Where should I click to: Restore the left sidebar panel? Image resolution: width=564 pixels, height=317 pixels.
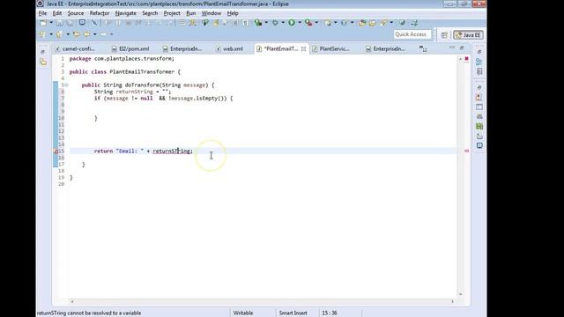[43, 52]
